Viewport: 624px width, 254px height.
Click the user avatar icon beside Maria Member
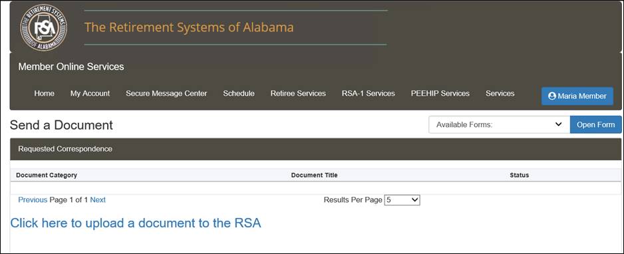pyautogui.click(x=551, y=96)
